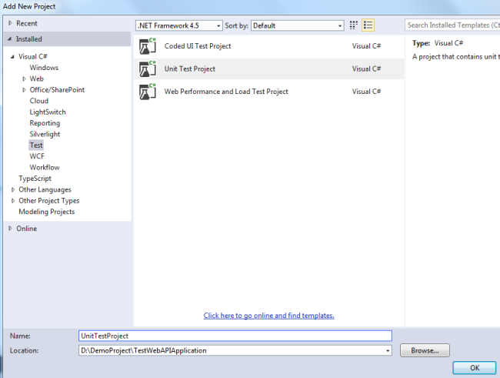Click the Web Performance and Load Test icon
The image size is (500, 378).
(x=148, y=92)
